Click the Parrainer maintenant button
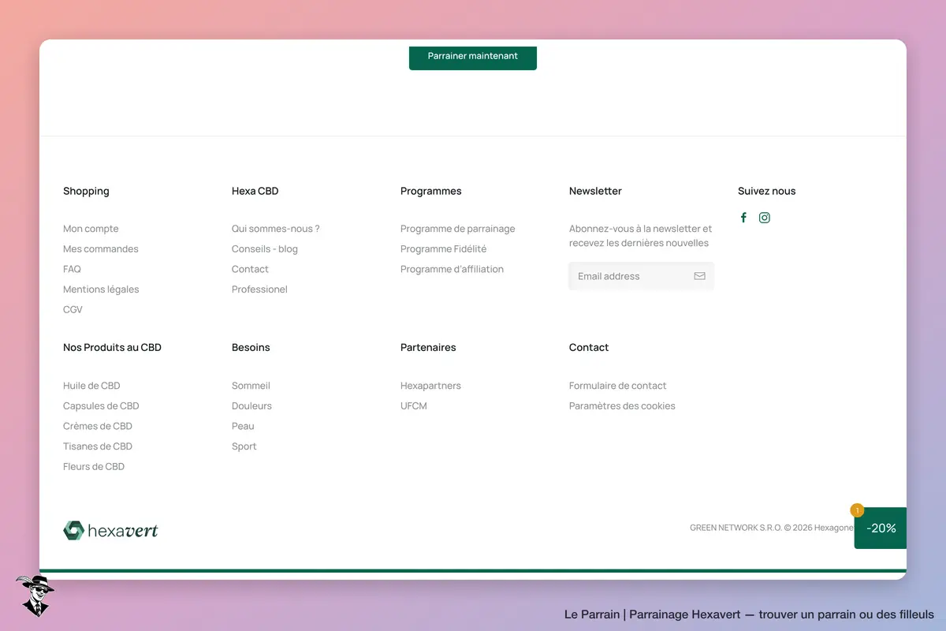The height and width of the screenshot is (631, 946). [x=473, y=57]
